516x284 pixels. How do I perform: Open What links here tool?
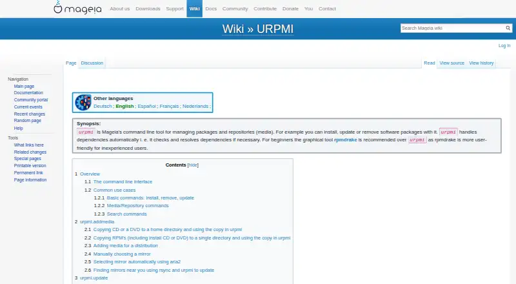28,145
